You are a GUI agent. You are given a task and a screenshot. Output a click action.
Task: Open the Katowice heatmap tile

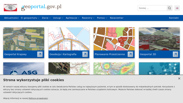(x=114, y=69)
